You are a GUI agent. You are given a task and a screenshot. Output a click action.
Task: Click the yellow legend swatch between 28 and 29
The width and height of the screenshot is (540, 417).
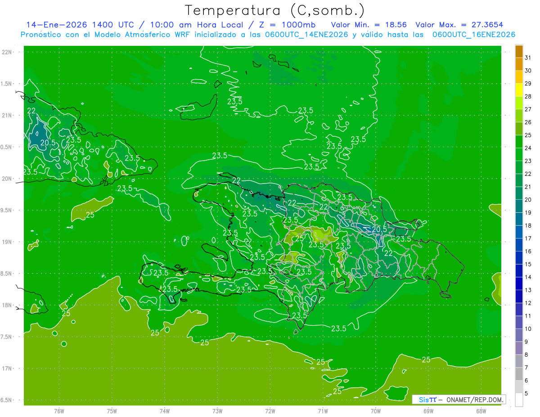click(x=519, y=90)
